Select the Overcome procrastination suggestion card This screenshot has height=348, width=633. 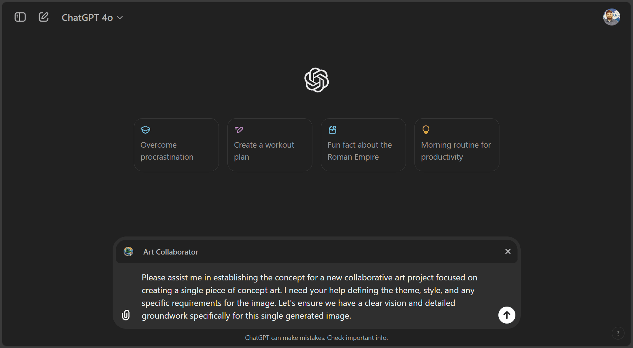tap(176, 145)
